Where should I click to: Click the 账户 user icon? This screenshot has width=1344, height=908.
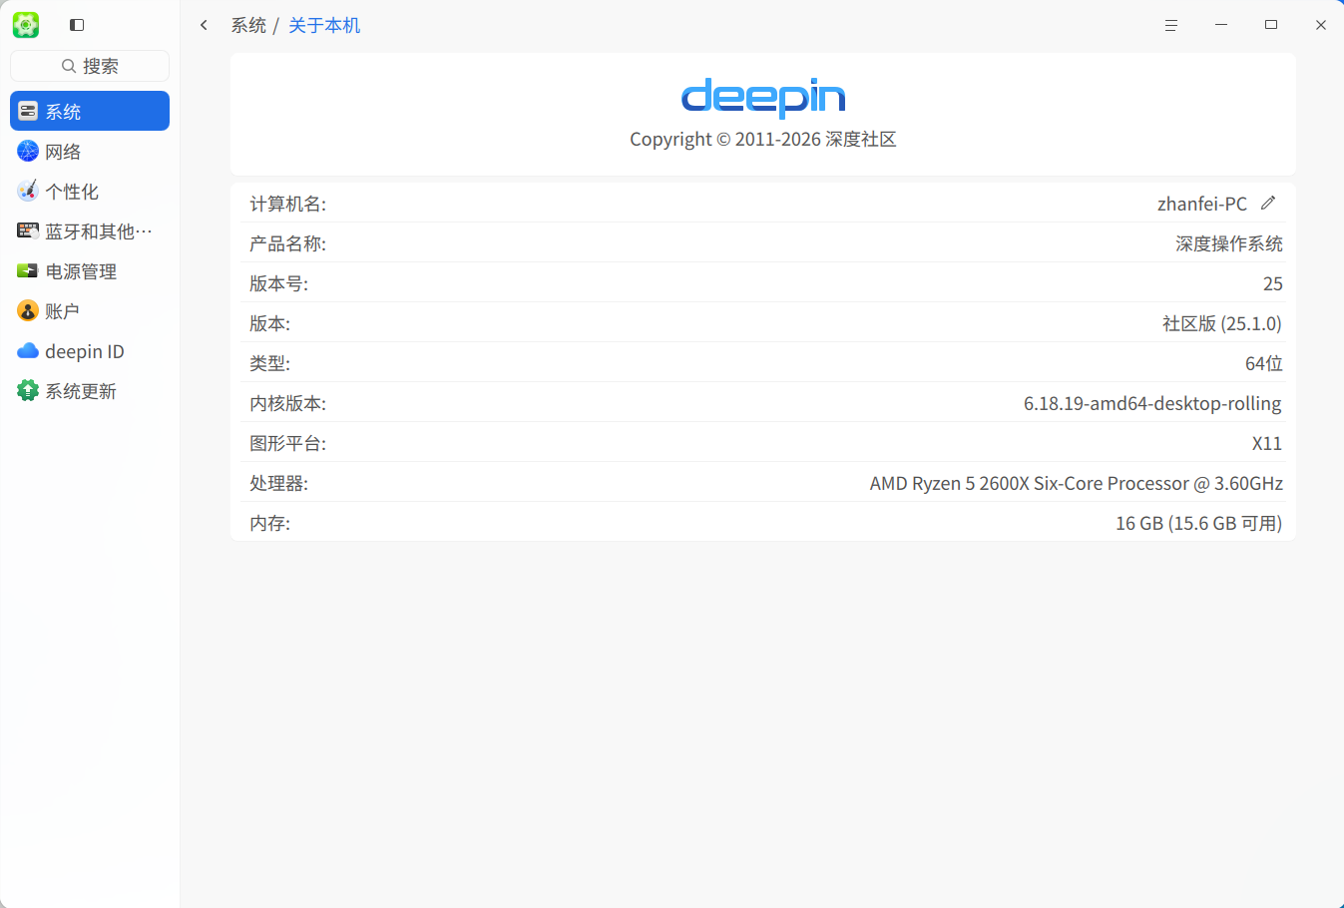(28, 310)
